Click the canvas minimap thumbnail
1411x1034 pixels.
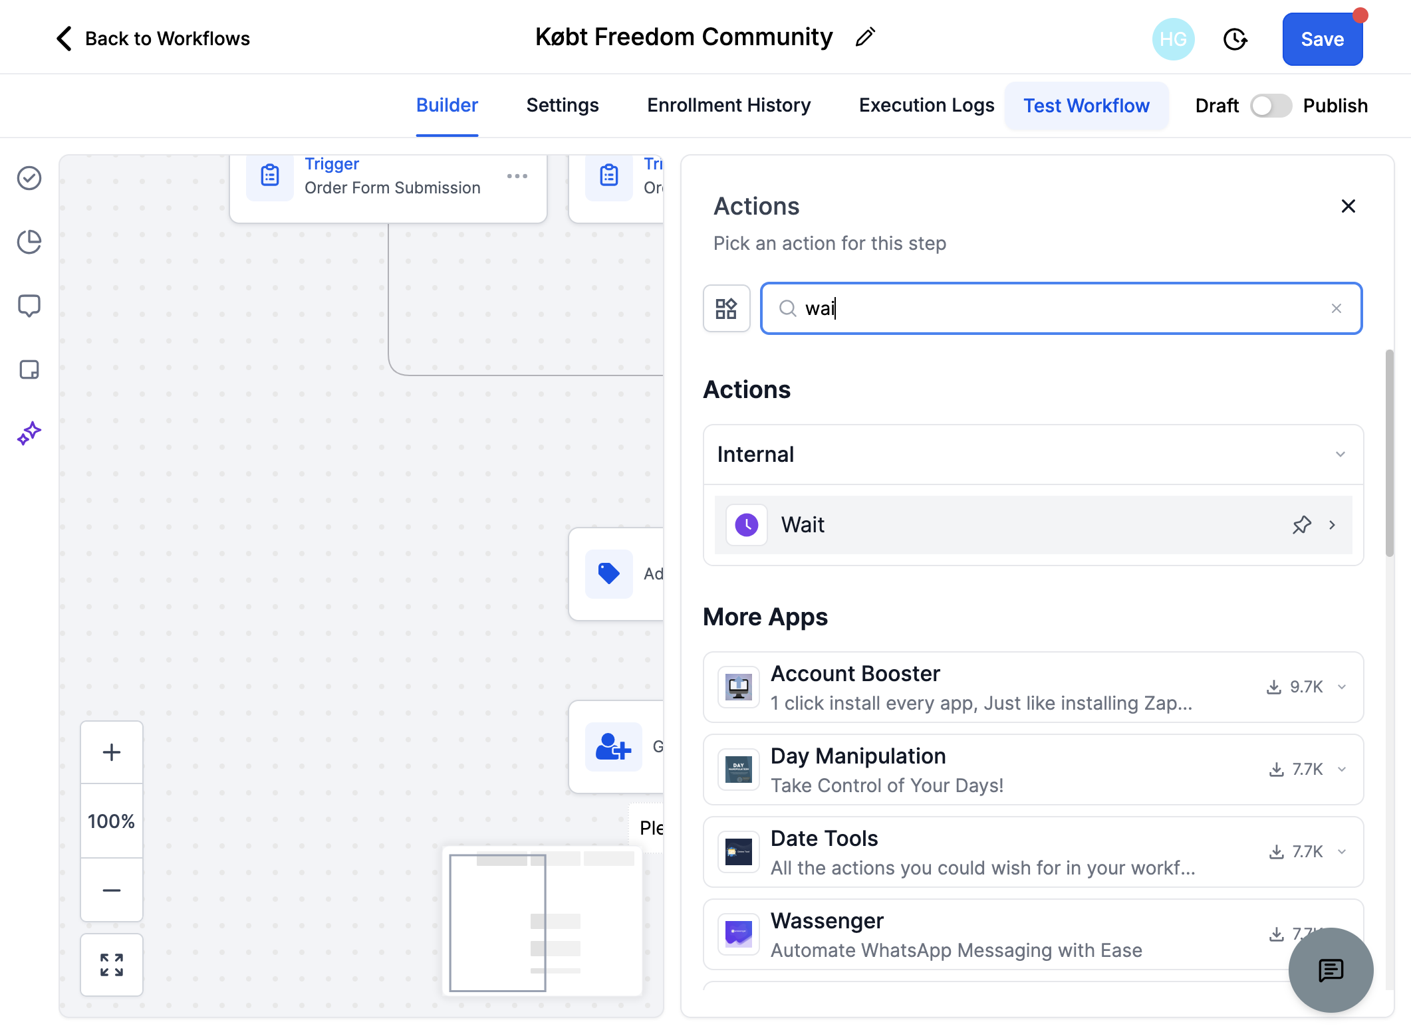click(542, 921)
